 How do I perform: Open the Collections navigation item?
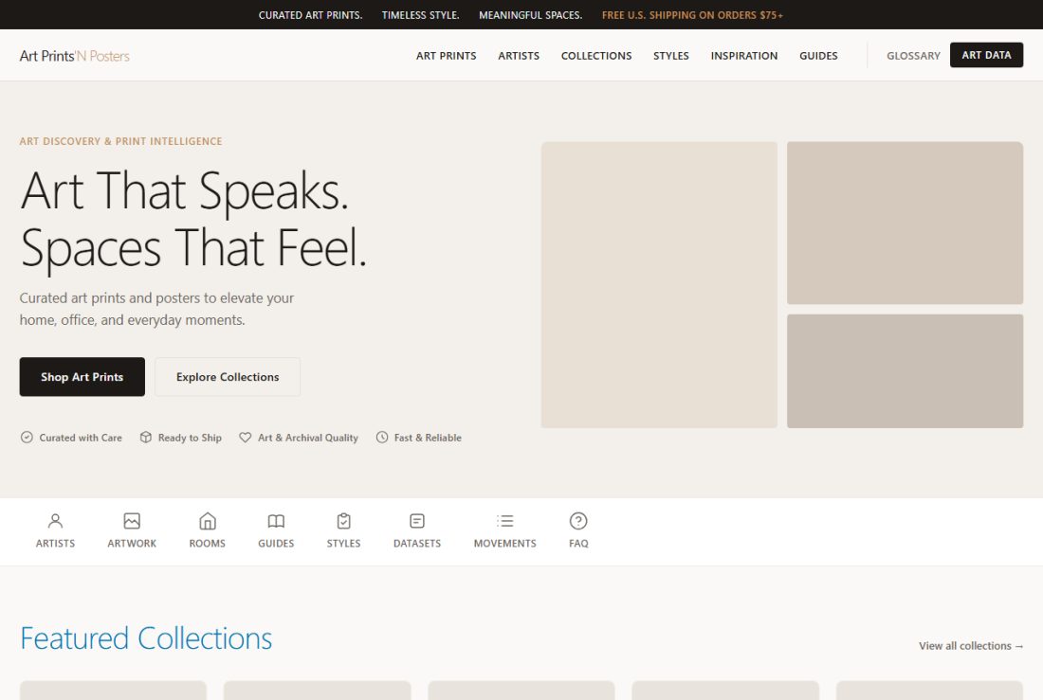point(596,56)
